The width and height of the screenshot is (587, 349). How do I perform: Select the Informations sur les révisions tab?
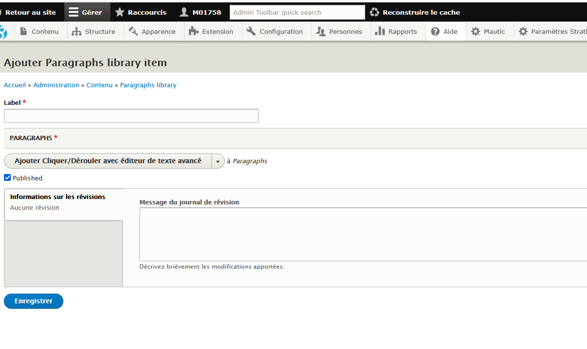point(58,197)
